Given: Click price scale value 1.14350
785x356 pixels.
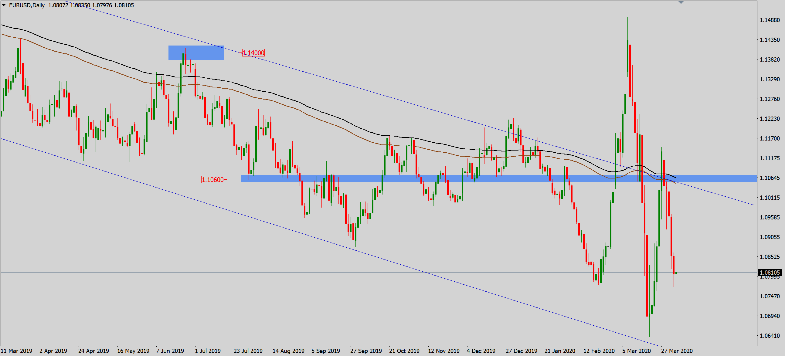Looking at the screenshot, I should (x=770, y=40).
